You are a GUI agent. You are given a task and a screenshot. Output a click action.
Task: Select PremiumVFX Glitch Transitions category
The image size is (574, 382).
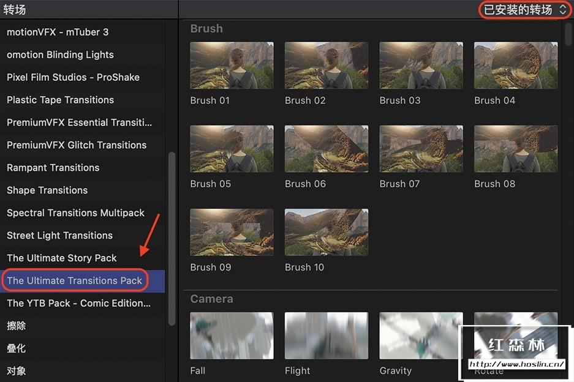coord(82,145)
